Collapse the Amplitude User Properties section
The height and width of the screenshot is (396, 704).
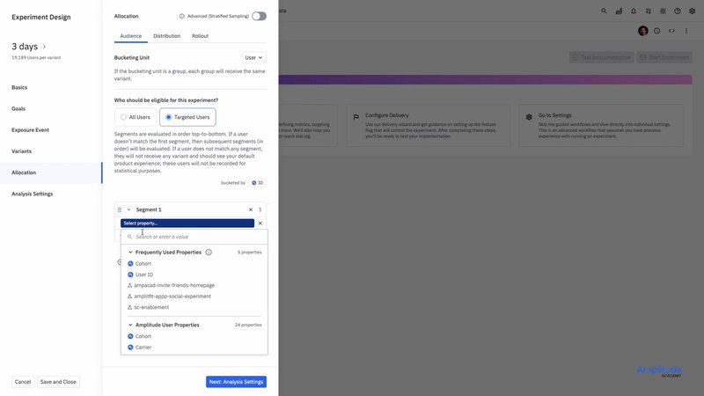coord(131,325)
